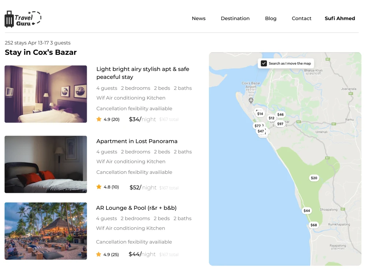Screen dimensions: 366x274
Task: Click the star icon beside the 4.9 rating
Action: 99,119
